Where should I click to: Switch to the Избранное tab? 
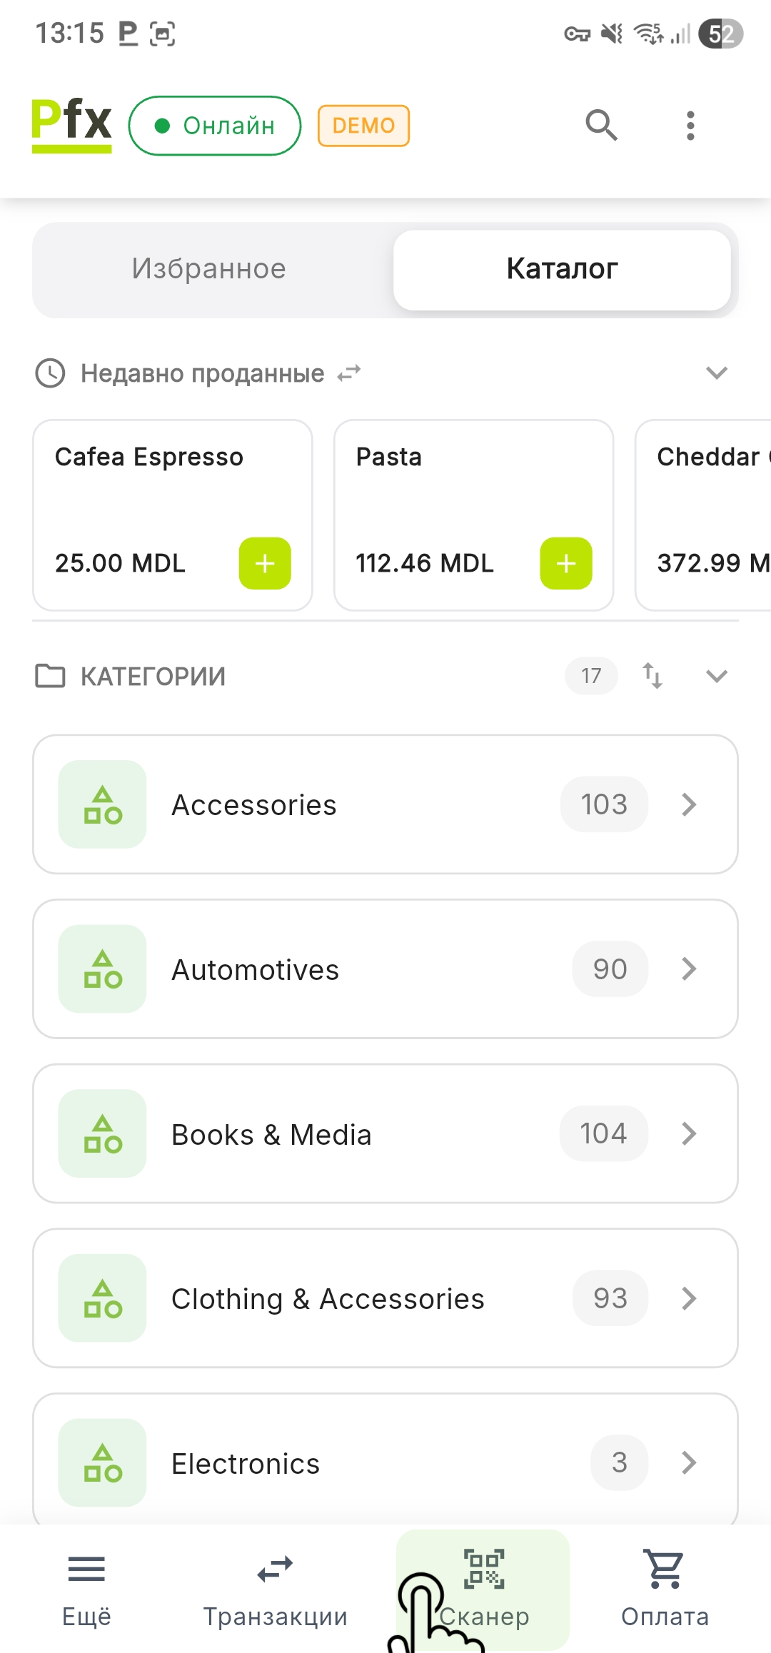pos(208,269)
